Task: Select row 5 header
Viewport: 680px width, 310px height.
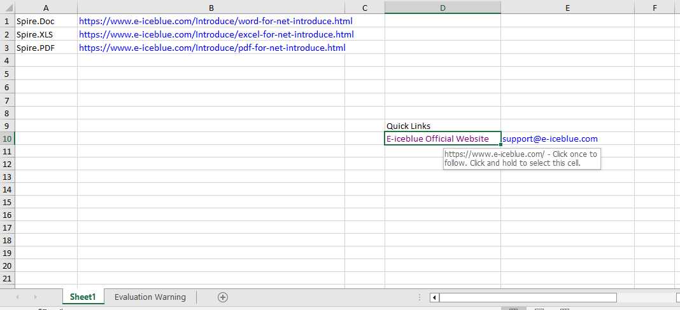Action: click(7, 74)
